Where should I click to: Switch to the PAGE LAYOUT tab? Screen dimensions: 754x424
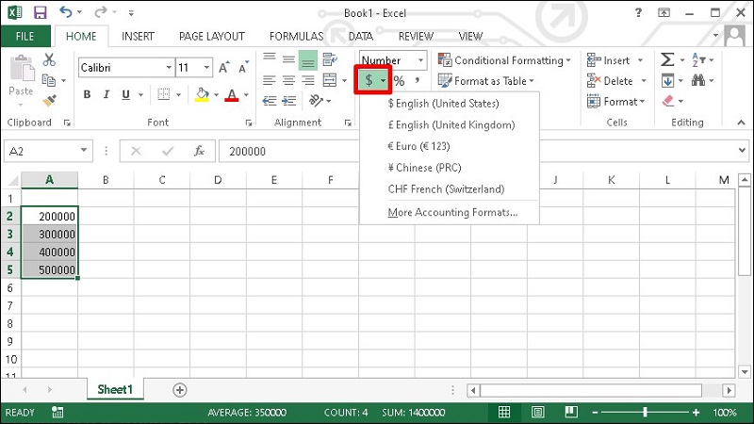(x=211, y=36)
